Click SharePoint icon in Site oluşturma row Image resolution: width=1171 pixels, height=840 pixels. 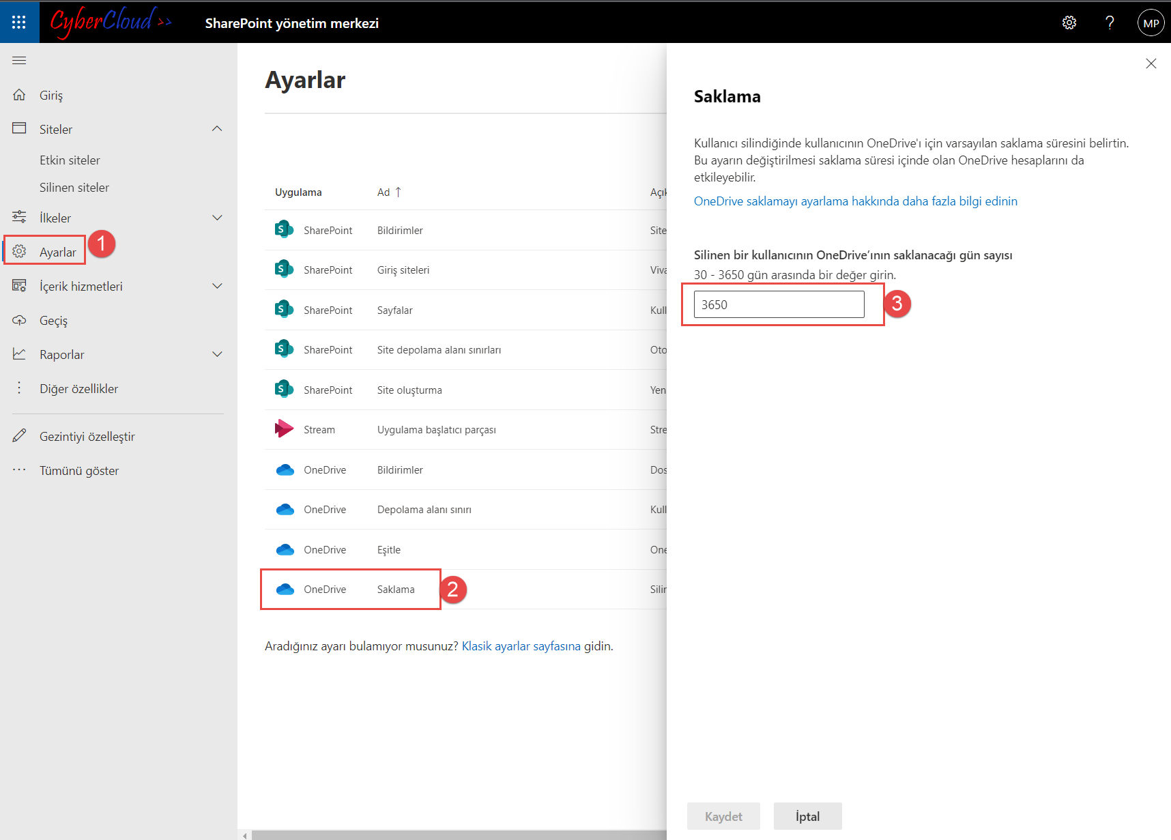click(x=284, y=389)
